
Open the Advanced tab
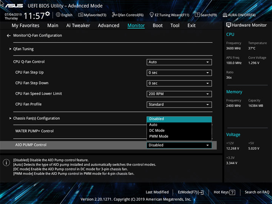click(108, 26)
